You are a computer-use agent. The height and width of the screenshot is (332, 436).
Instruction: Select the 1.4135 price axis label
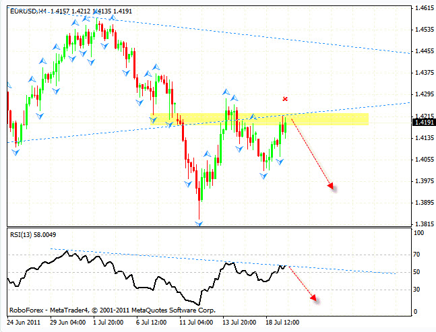[425, 138]
